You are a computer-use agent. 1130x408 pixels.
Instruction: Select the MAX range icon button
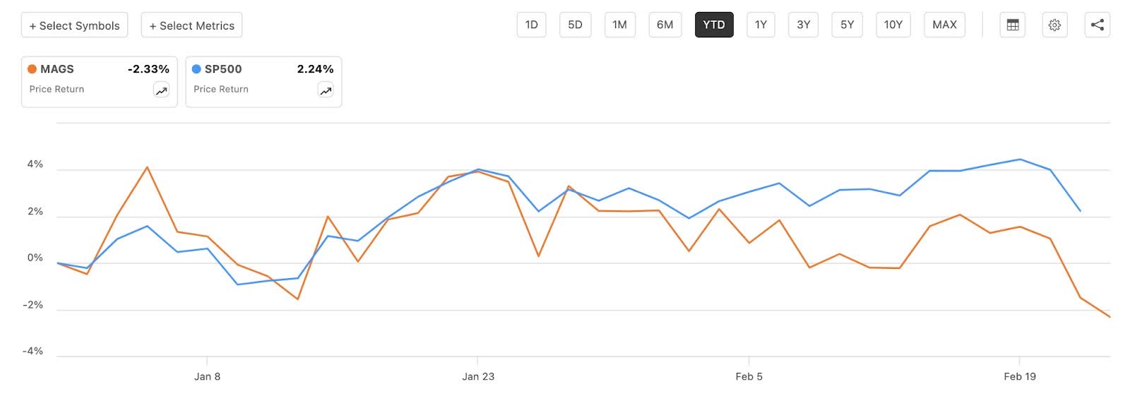[x=944, y=24]
